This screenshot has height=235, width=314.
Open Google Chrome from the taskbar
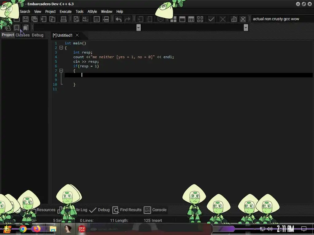tap(23, 229)
